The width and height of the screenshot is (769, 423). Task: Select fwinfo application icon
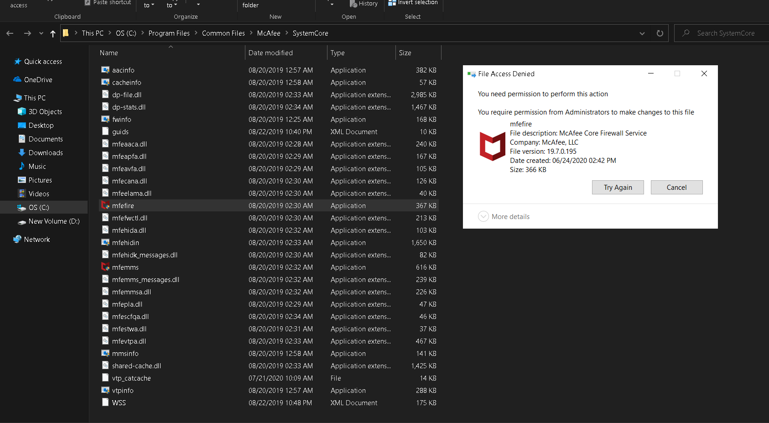tap(105, 119)
